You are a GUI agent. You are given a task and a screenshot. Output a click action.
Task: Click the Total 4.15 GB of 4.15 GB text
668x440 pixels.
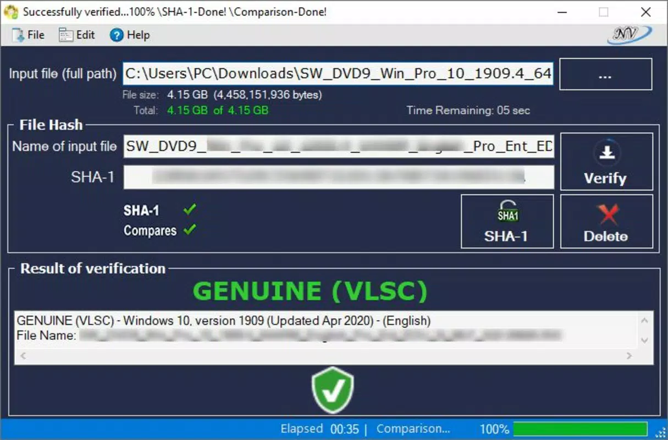point(201,110)
